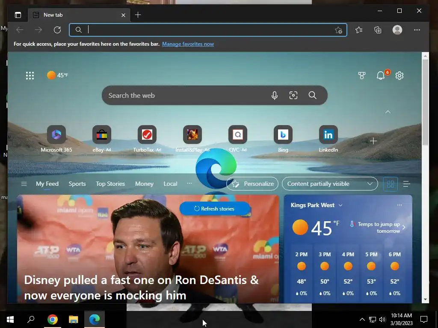Viewport: 438px width, 328px height.
Task: Open page settings gear icon
Action: click(400, 75)
